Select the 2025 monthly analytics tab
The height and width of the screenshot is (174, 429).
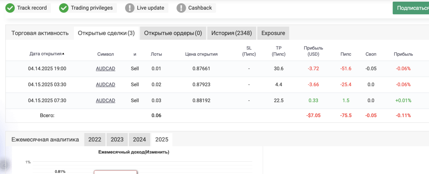pos(162,139)
